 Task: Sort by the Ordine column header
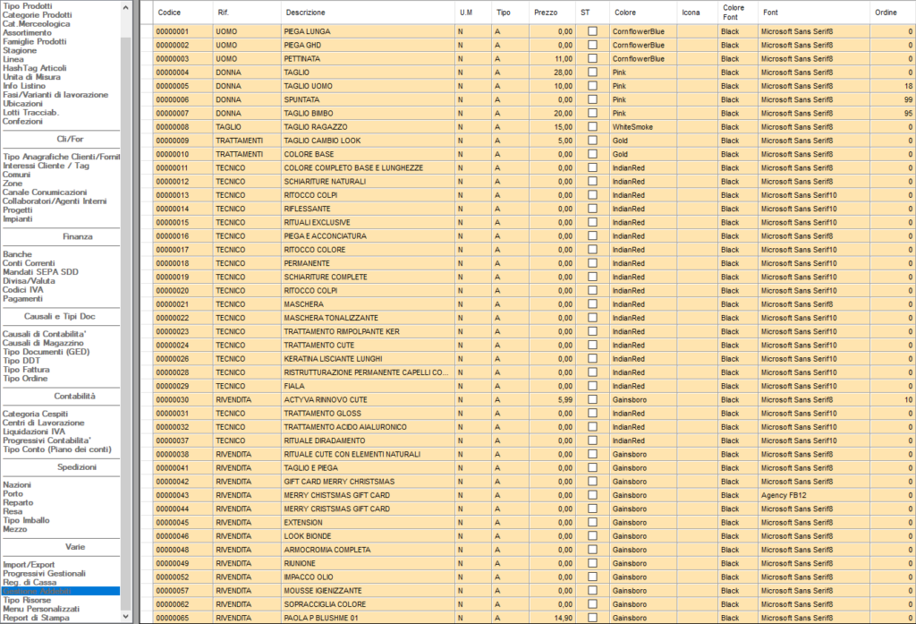point(886,13)
